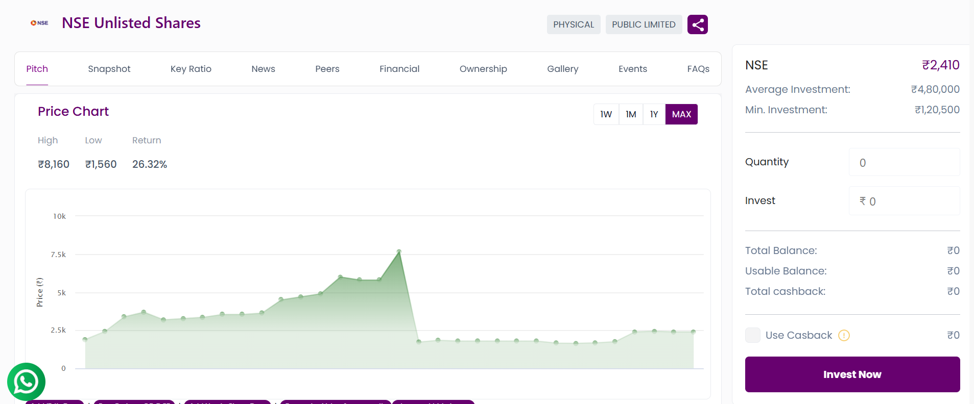Click the peak data point on price chart
Image resolution: width=974 pixels, height=404 pixels.
click(399, 251)
